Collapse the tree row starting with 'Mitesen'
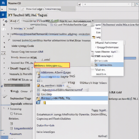 click(8, 34)
